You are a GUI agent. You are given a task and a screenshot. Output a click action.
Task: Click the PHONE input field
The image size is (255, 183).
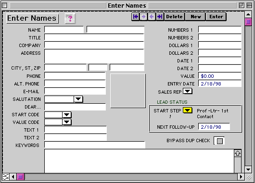tap(75, 76)
